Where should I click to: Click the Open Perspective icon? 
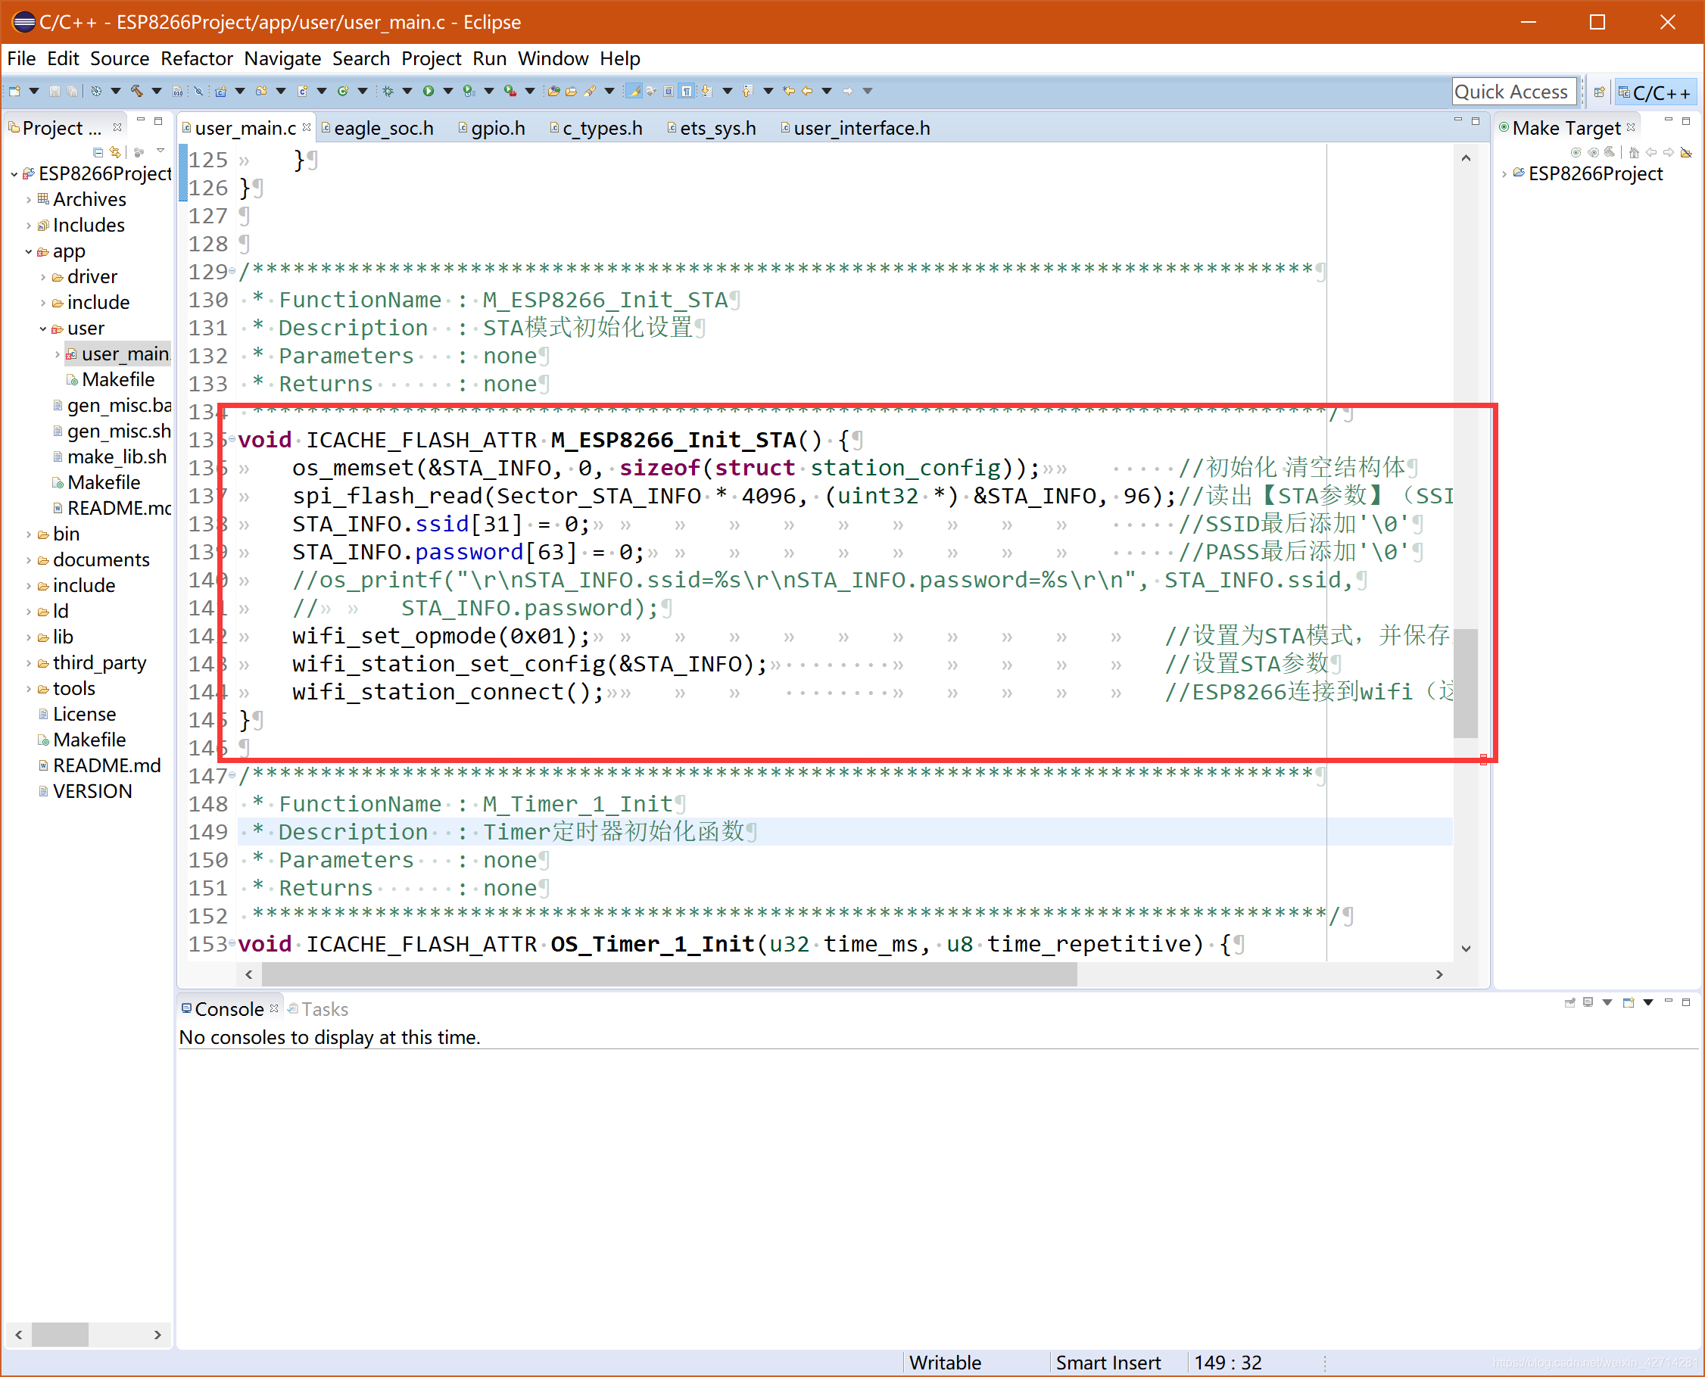coord(1600,92)
